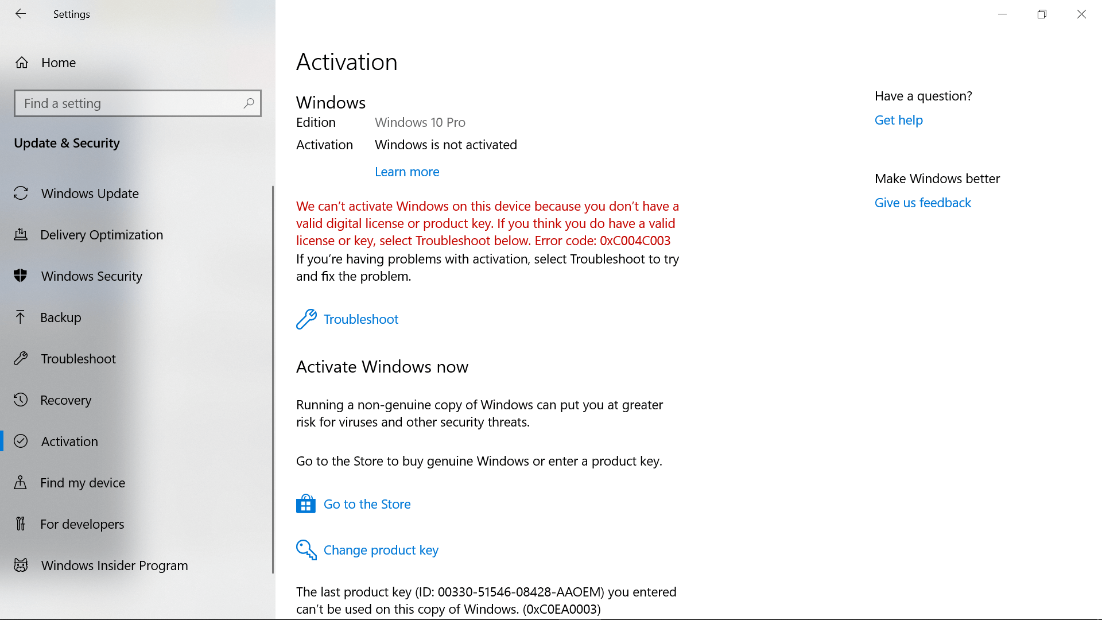This screenshot has width=1102, height=620.
Task: Click the Windows Security shield icon
Action: 21,276
